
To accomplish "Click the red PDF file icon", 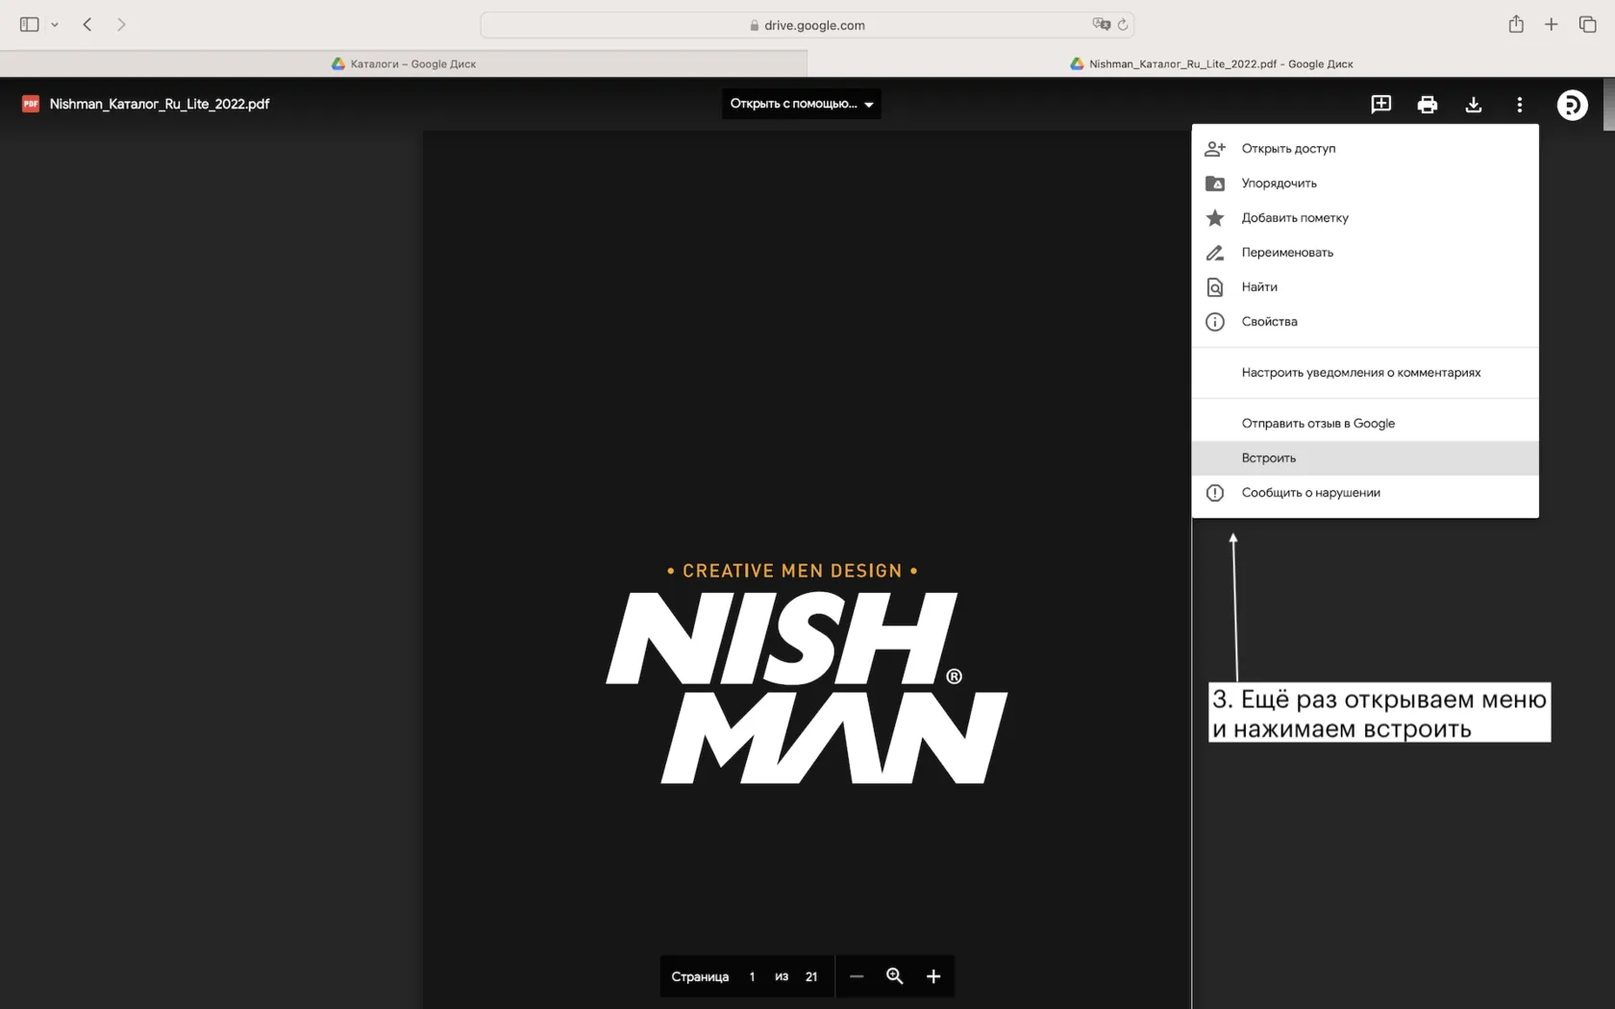I will [31, 104].
